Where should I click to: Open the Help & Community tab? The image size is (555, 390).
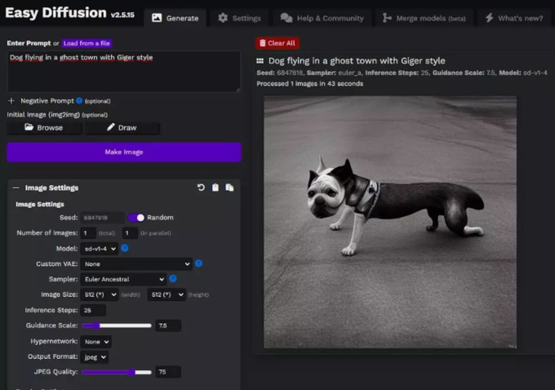click(322, 18)
